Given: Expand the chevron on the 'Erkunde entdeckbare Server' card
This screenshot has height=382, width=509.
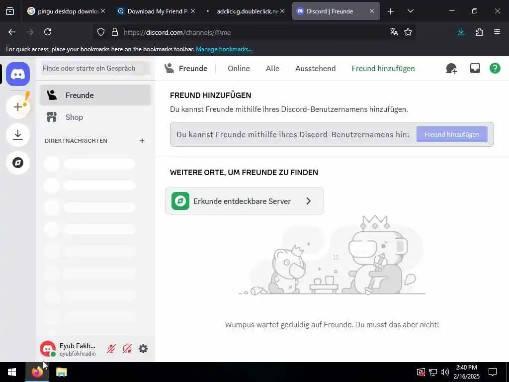Looking at the screenshot, I should pos(308,201).
